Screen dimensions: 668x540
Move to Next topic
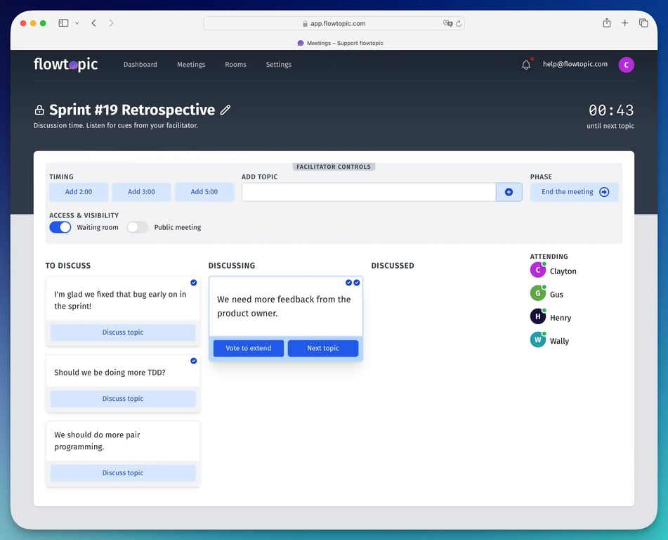pyautogui.click(x=323, y=348)
